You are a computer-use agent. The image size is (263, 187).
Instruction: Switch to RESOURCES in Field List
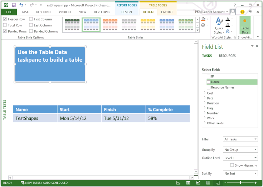click(227, 56)
